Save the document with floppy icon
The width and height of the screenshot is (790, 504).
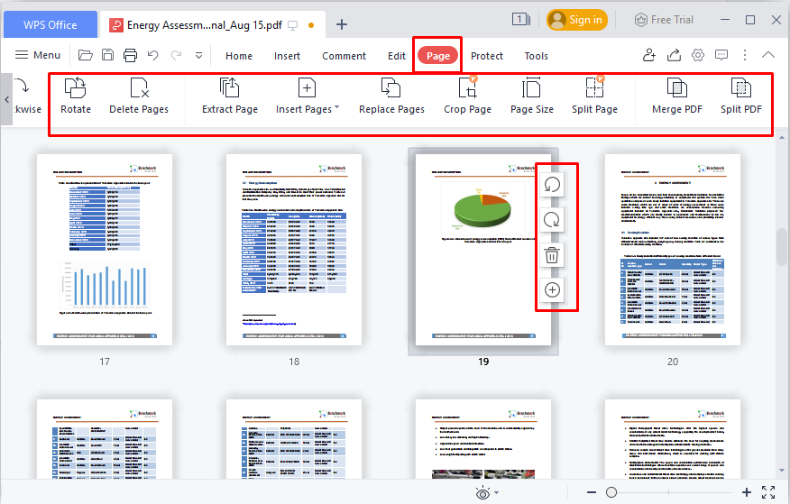coord(108,55)
